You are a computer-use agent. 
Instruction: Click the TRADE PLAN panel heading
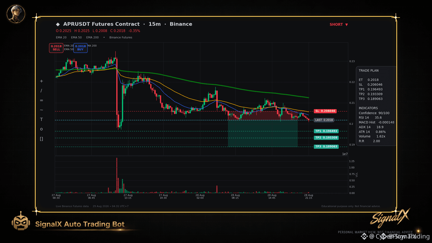(x=368, y=70)
